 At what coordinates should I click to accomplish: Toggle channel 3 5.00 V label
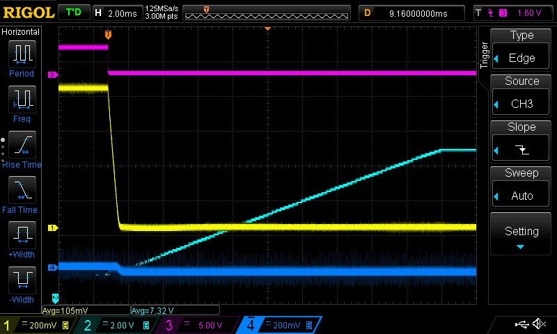click(199, 325)
